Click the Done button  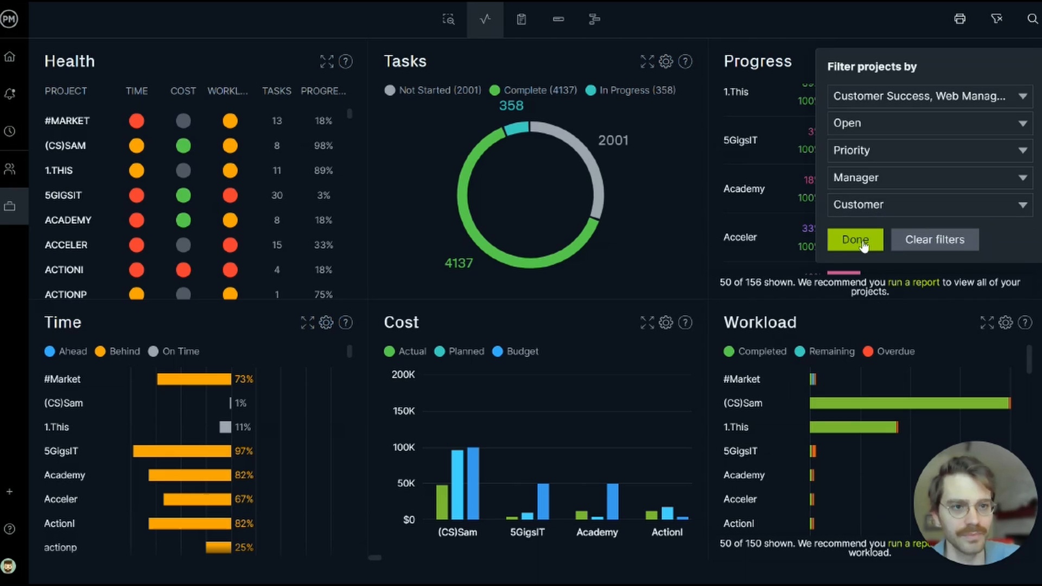[855, 239]
